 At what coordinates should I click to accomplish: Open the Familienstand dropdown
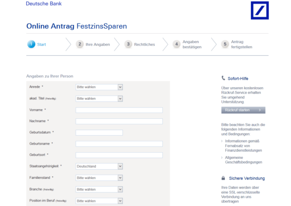tap(99, 178)
